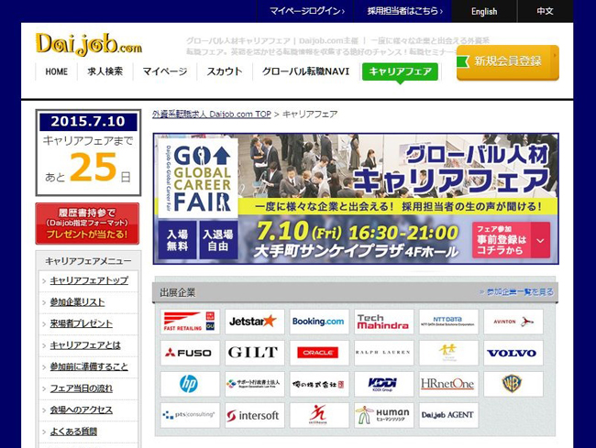Viewport: 596px width, 448px height.
Task: Open the Warner Bros shield logo
Action: (x=513, y=384)
